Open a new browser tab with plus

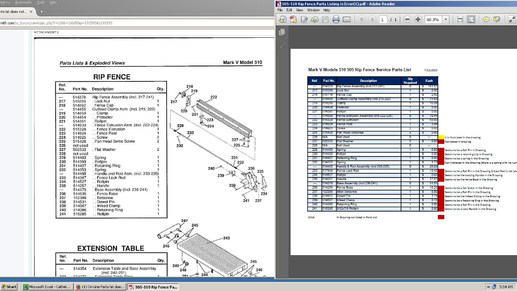coord(42,11)
